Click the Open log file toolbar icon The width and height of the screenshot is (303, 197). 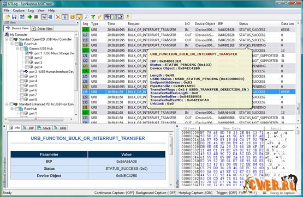(x=7, y=17)
